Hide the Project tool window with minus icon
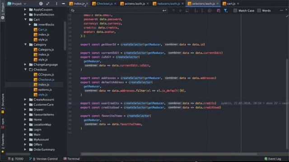Screen dimensions: 289x162 (x=63, y=4)
